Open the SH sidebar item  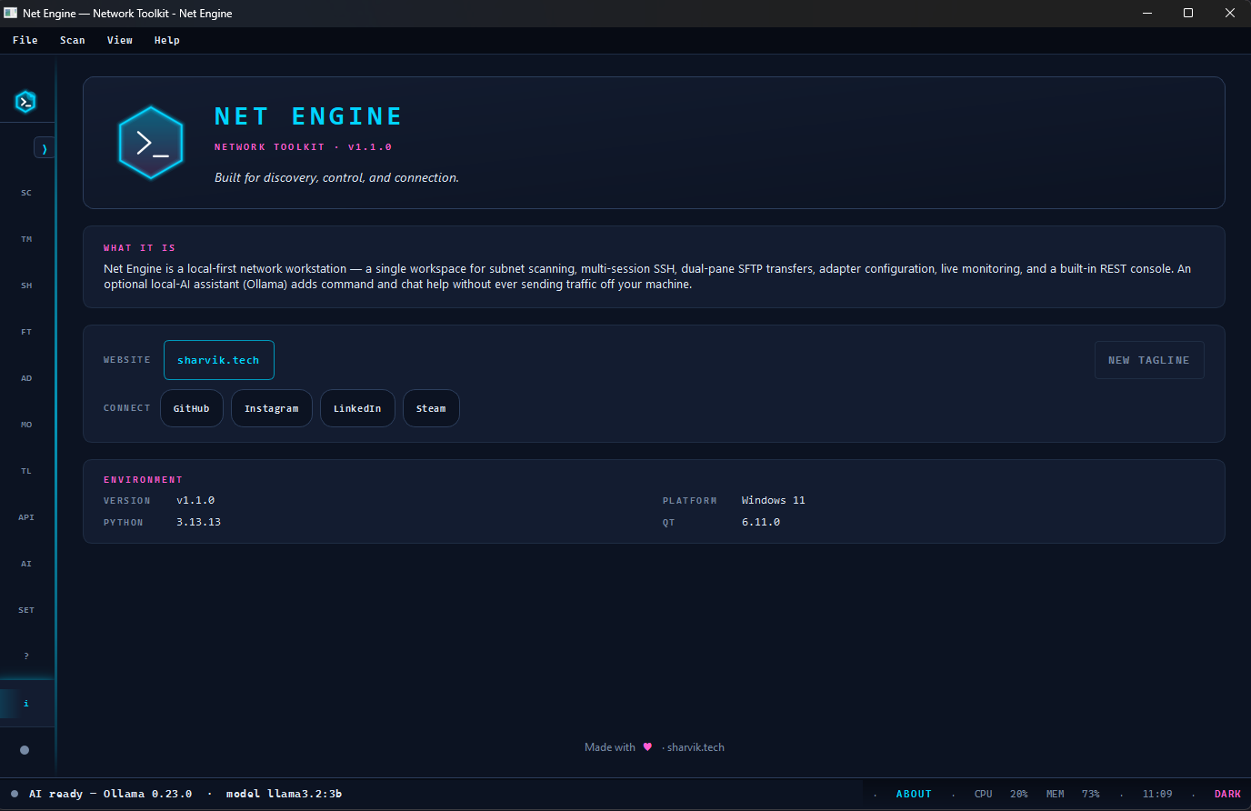[26, 285]
